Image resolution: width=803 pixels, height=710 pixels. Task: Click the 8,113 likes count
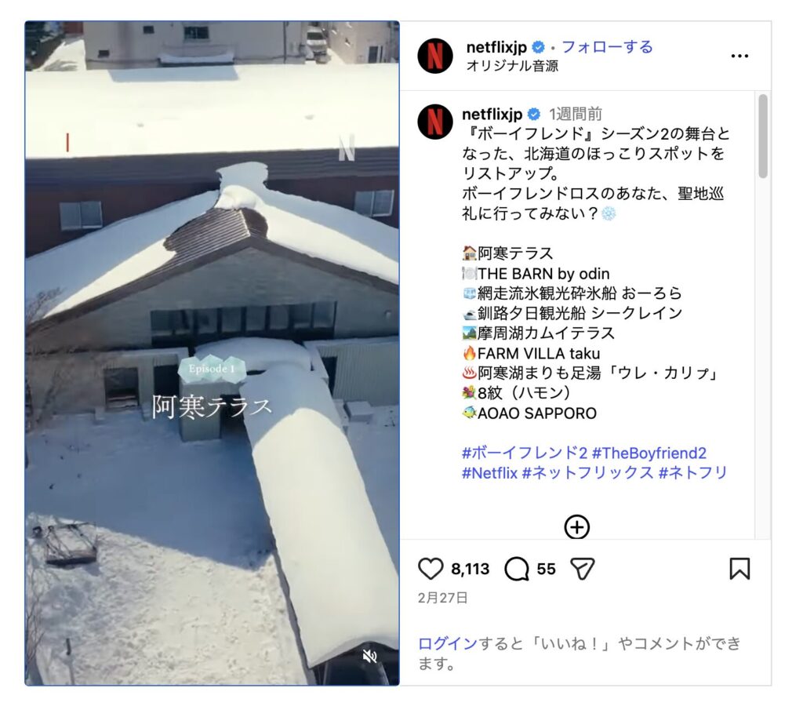[x=471, y=569]
